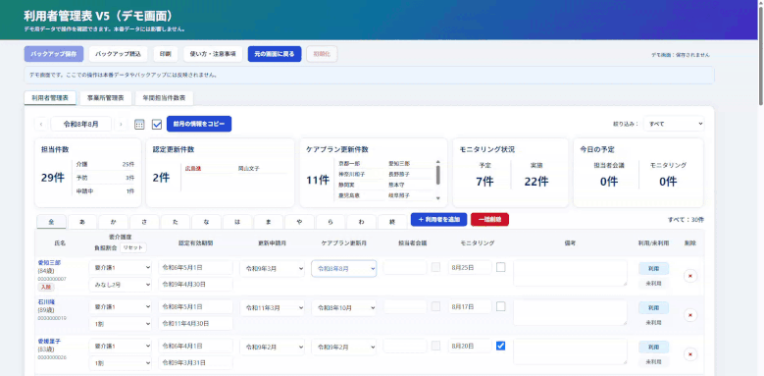The width and height of the screenshot is (764, 376).
Task: Set 愛知三郎 to 未利用
Action: 653,284
